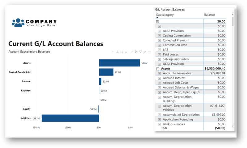Open chart in focus mode
Screen dimensions: 247x148
pos(145,52)
